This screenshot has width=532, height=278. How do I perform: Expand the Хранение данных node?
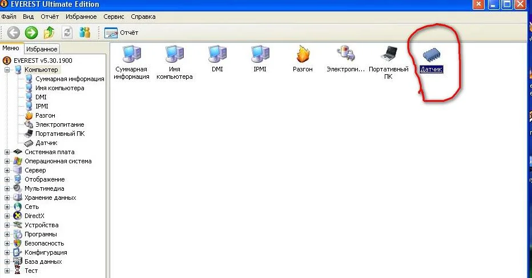[x=7, y=198]
